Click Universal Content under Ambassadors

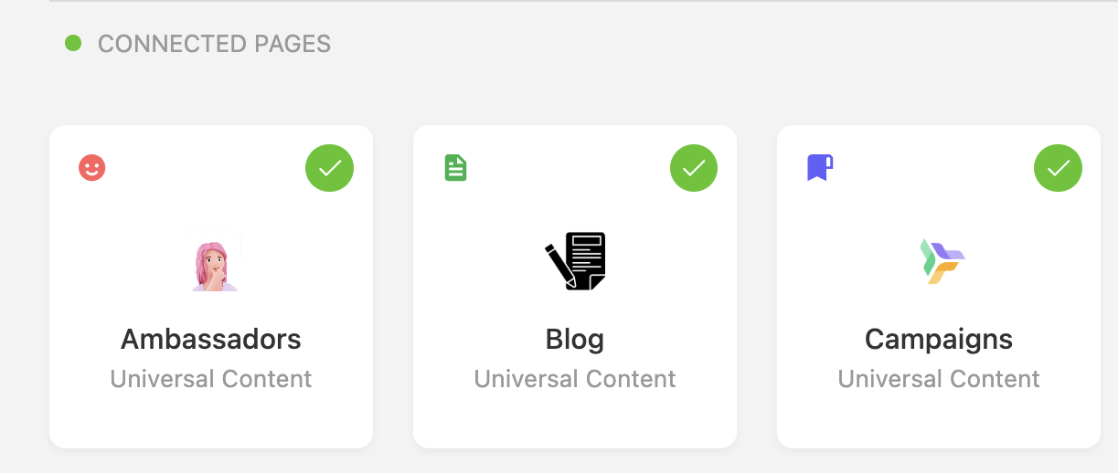(211, 379)
